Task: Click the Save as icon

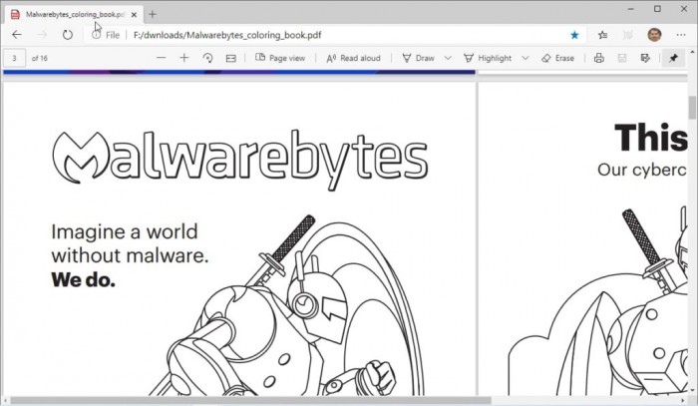Action: 645,58
